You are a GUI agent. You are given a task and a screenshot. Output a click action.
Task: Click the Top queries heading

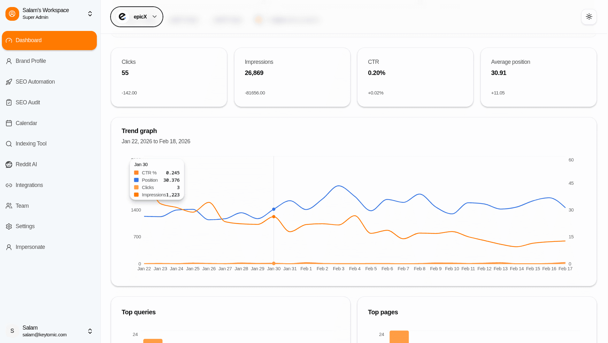(x=139, y=312)
